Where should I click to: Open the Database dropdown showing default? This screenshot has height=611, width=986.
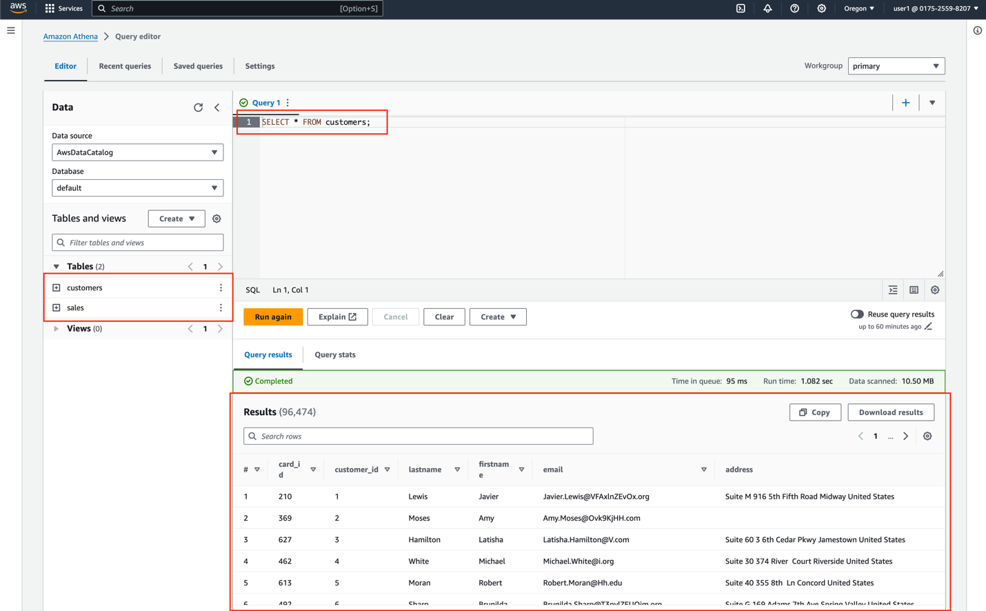(x=137, y=188)
